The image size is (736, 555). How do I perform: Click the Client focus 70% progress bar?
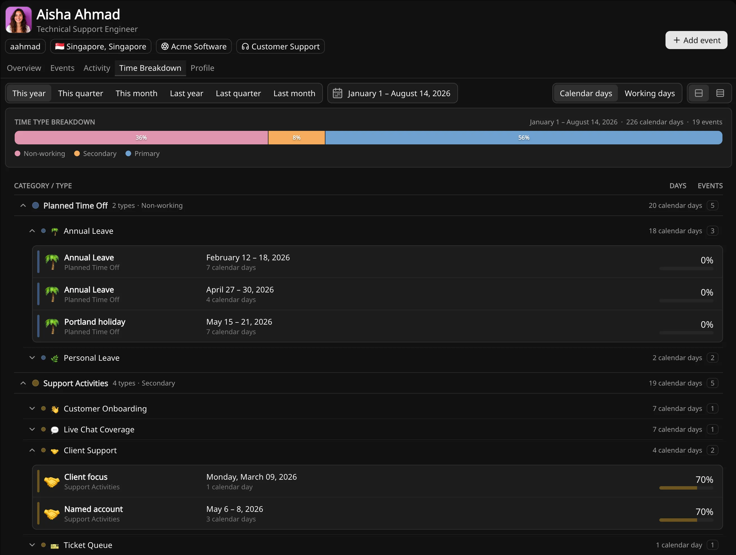pyautogui.click(x=686, y=488)
